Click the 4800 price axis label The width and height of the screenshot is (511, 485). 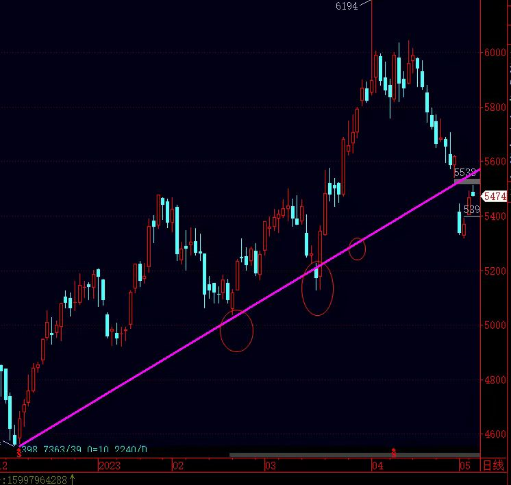[495, 380]
